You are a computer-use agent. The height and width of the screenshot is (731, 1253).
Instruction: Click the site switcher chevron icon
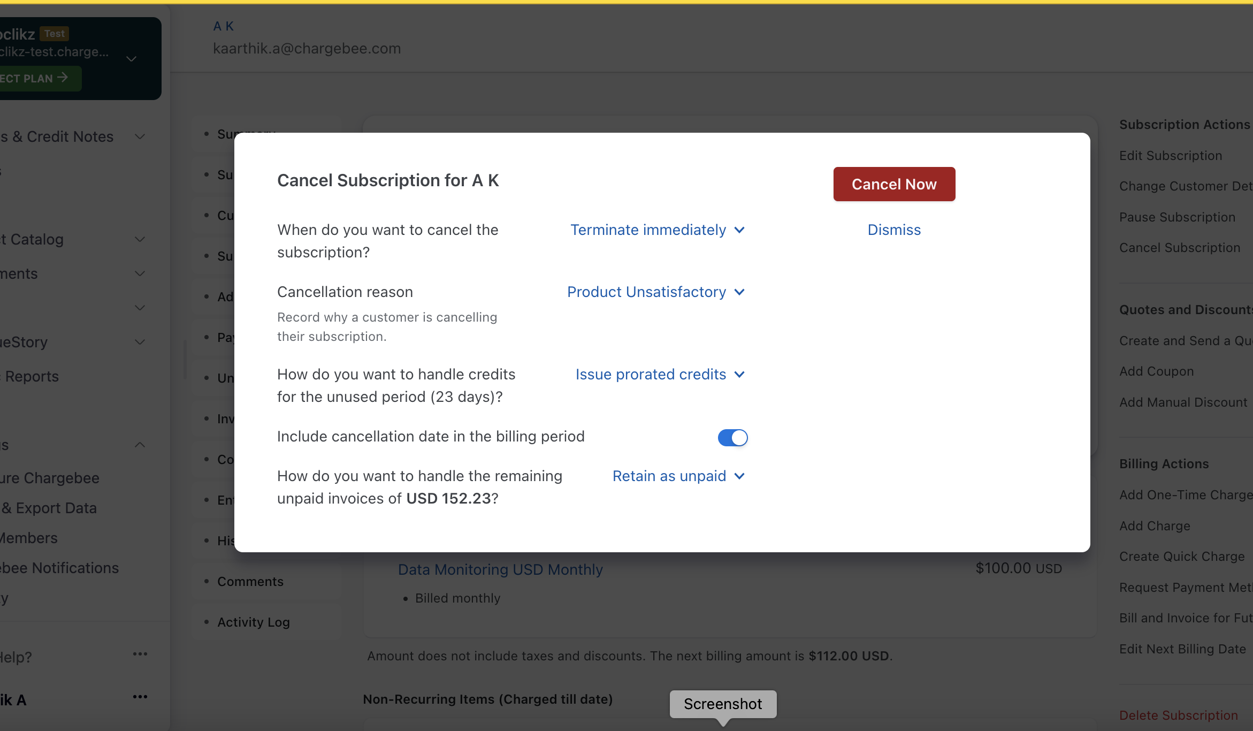click(x=131, y=58)
